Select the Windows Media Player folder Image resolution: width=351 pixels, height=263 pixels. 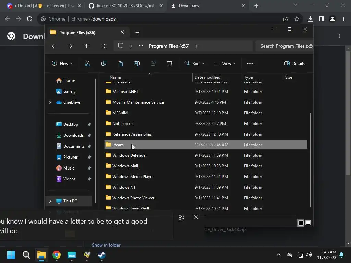[206, 177]
